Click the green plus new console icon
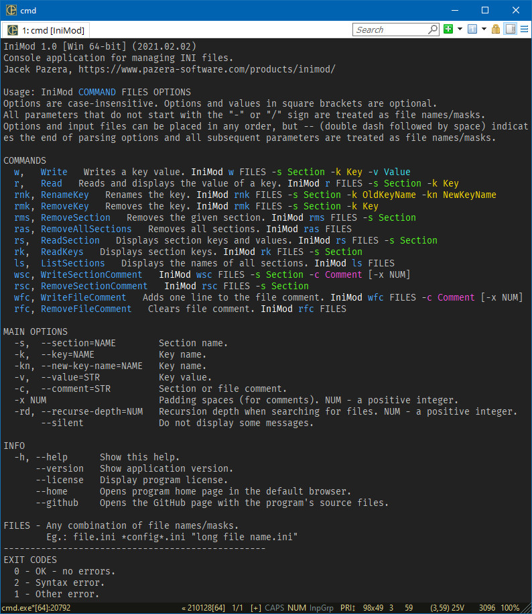 click(x=448, y=30)
